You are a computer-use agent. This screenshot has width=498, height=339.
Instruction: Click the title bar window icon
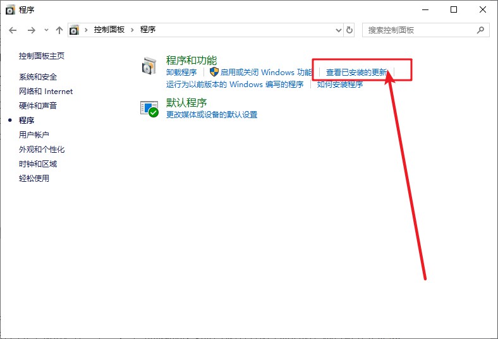pyautogui.click(x=10, y=10)
